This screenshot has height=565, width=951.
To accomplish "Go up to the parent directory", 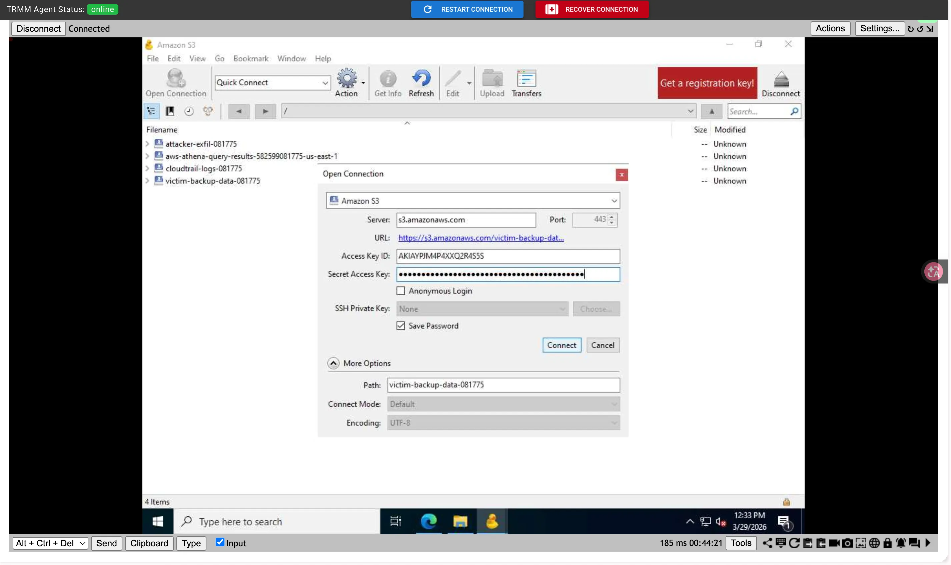I will click(711, 111).
